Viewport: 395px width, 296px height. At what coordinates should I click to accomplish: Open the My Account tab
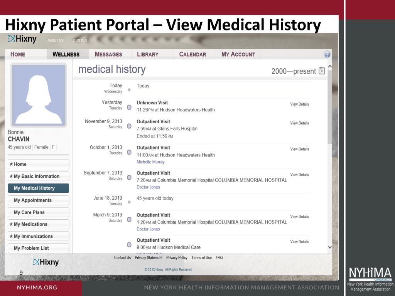[238, 54]
